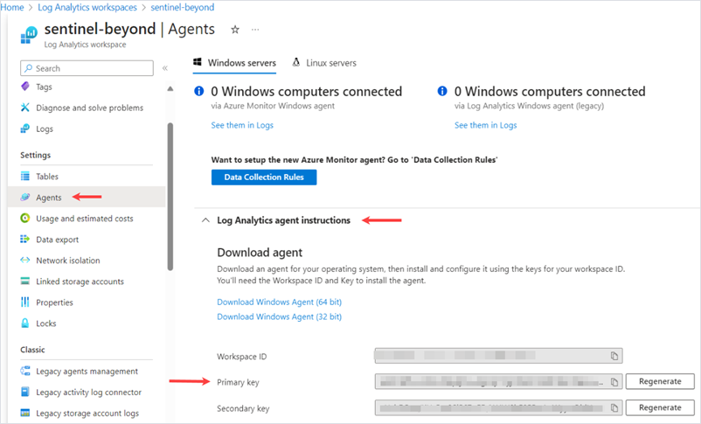Open the ellipsis more options menu
Viewport: 701px width, 424px height.
255,30
